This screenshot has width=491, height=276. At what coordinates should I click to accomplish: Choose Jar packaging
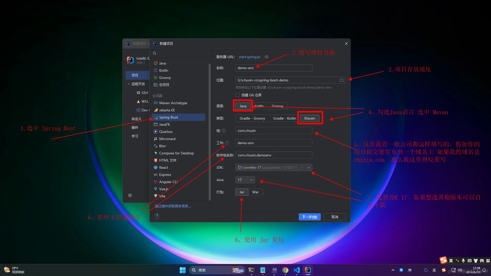pos(242,192)
